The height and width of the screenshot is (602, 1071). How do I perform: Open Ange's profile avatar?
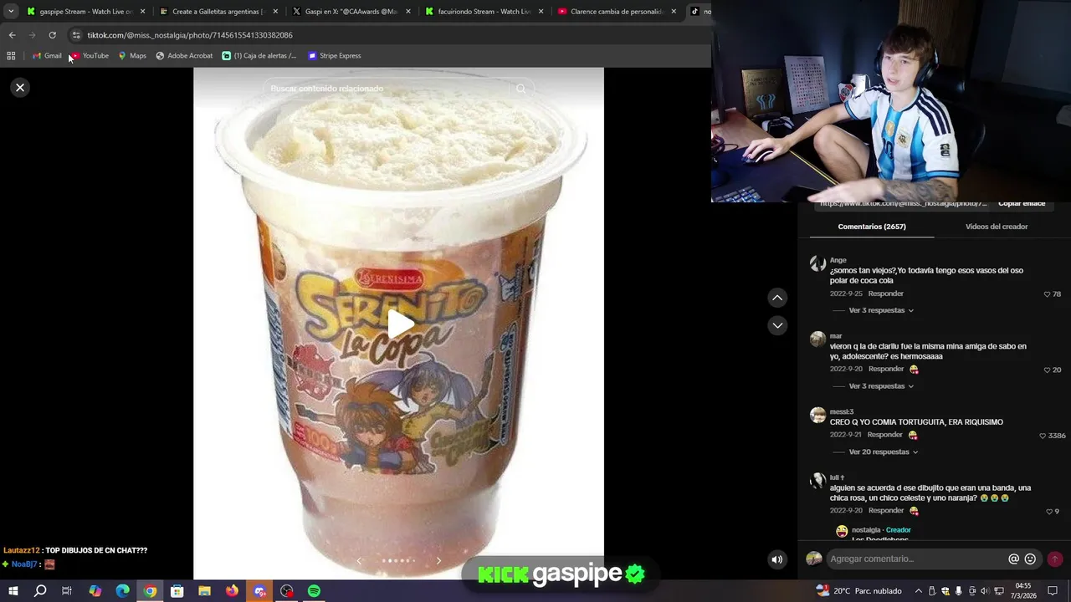pos(817,263)
